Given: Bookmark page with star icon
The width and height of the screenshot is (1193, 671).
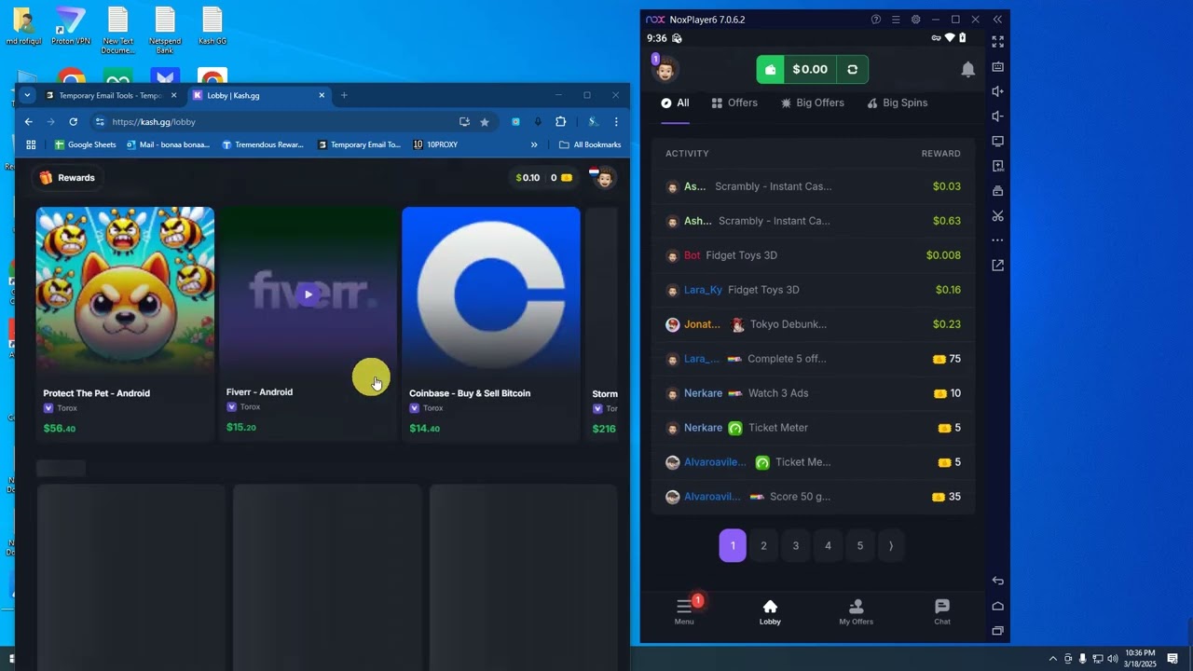Looking at the screenshot, I should 485,122.
